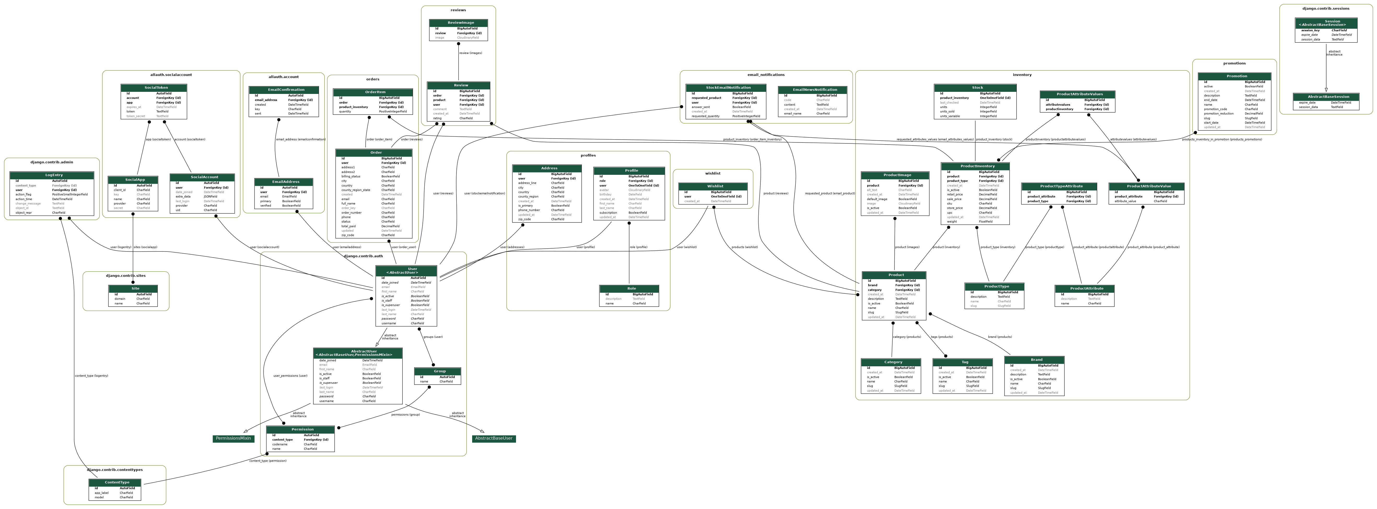This screenshot has width=1377, height=509.
Task: Click the inventory group label
Action: 1022,75
